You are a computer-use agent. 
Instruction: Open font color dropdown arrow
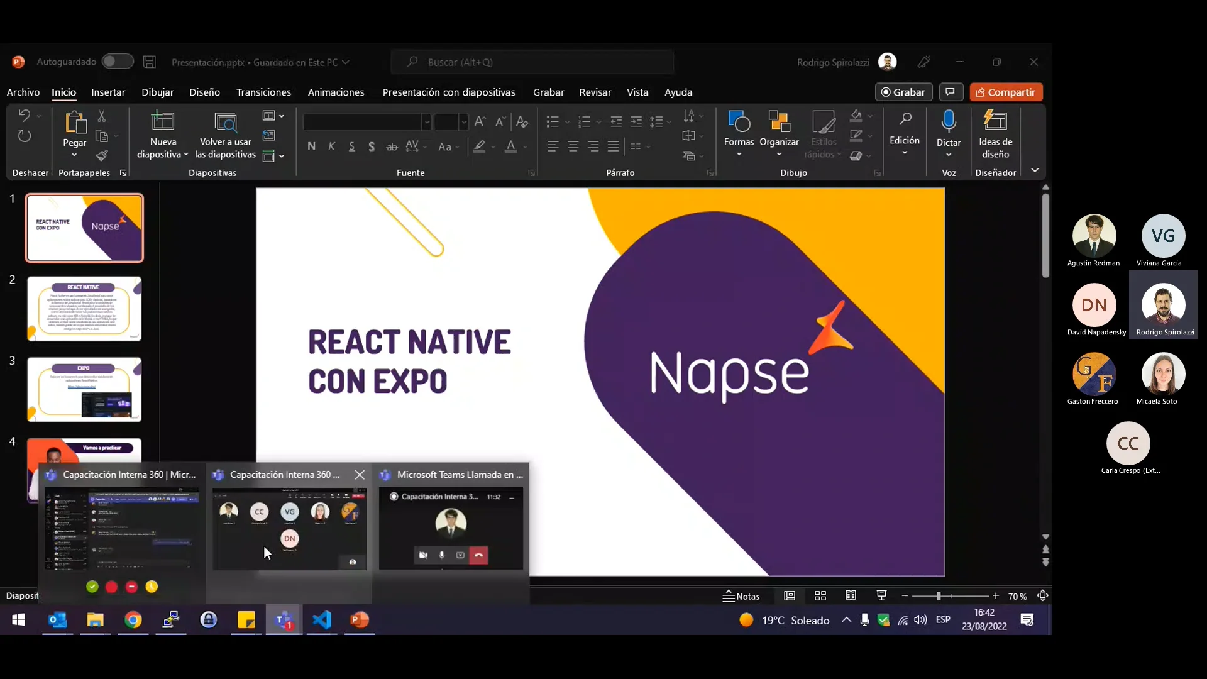point(525,147)
